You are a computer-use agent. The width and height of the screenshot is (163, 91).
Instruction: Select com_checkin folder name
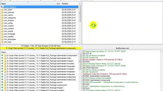(x=9, y=20)
